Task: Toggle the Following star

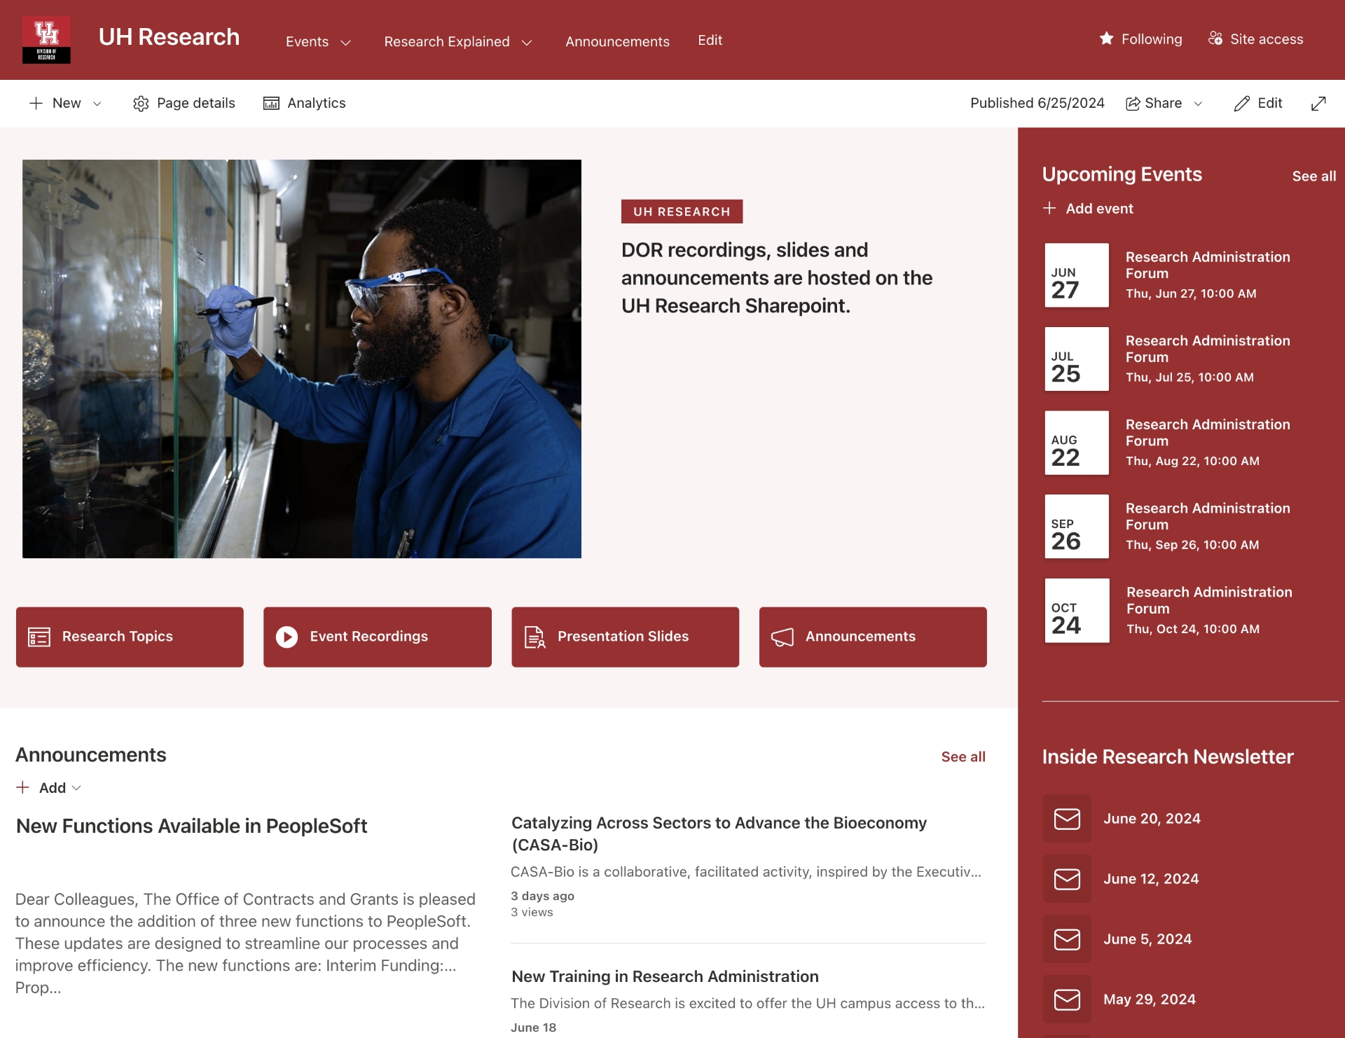Action: [1106, 39]
